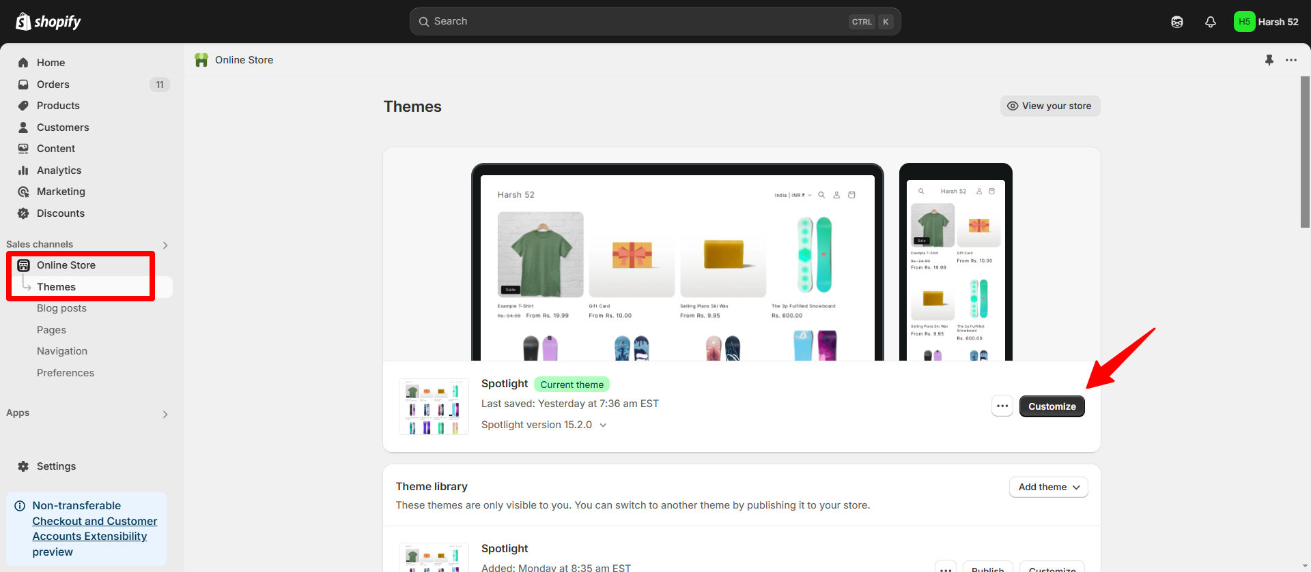The width and height of the screenshot is (1311, 572).
Task: Click Last saved timestamp text
Action: pyautogui.click(x=570, y=404)
